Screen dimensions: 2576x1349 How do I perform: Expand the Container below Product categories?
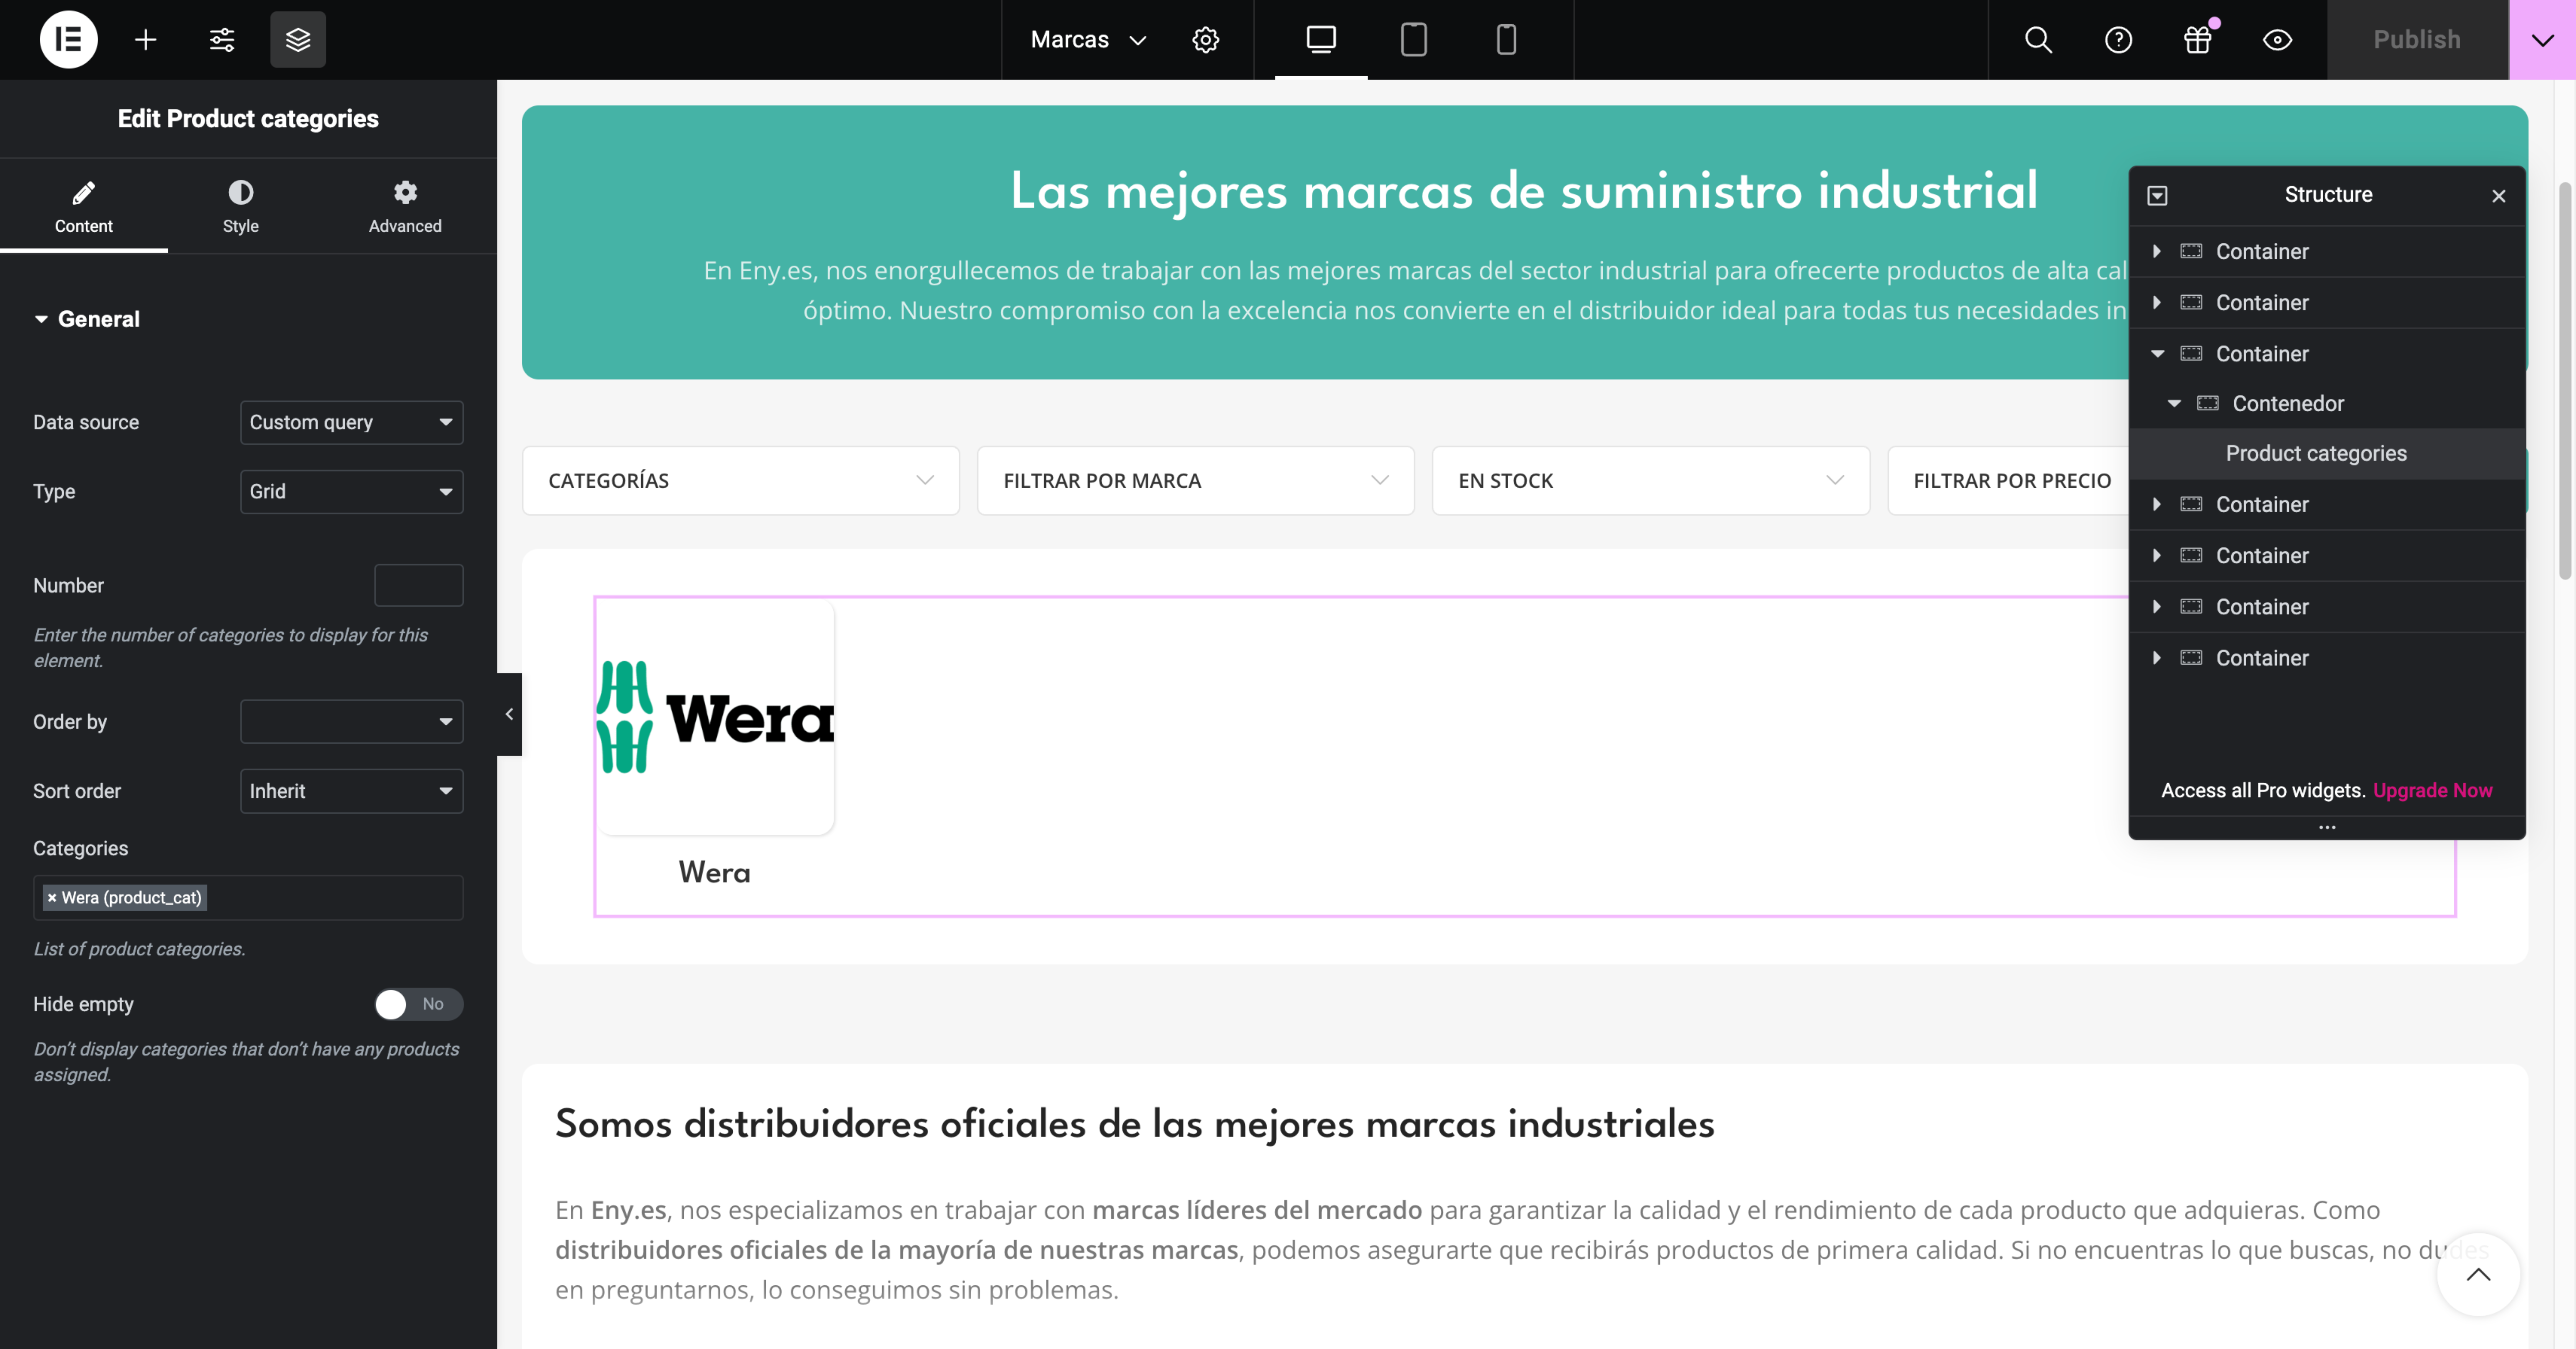(2157, 505)
